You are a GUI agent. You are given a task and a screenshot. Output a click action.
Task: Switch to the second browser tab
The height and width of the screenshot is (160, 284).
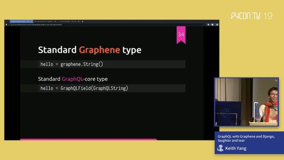tap(45, 21)
